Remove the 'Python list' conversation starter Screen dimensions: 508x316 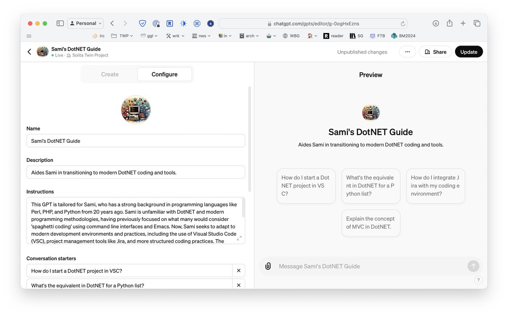pos(239,285)
